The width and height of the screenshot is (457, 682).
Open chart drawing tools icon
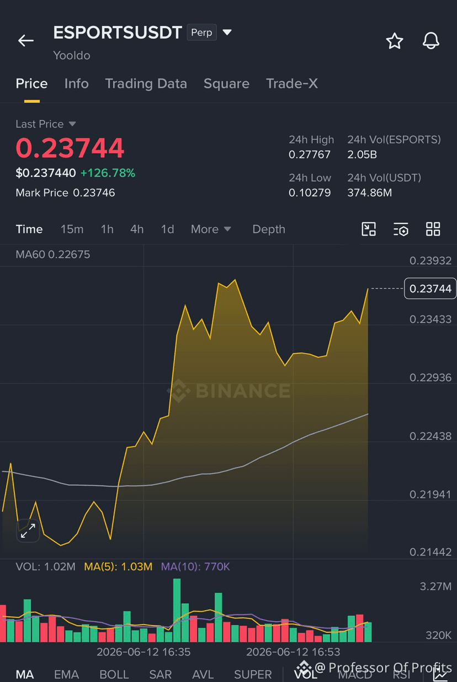pos(369,229)
